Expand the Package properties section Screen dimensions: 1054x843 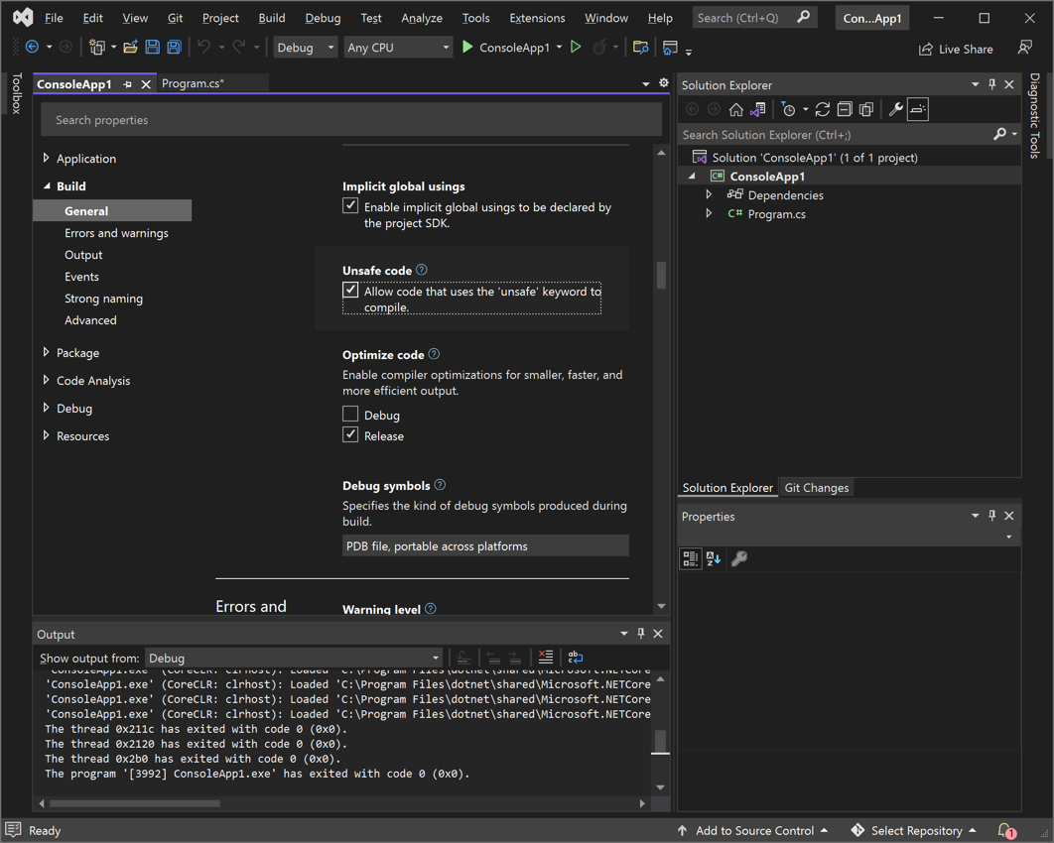pos(46,352)
